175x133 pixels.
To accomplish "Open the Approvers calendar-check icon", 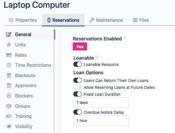I will tap(9, 86).
